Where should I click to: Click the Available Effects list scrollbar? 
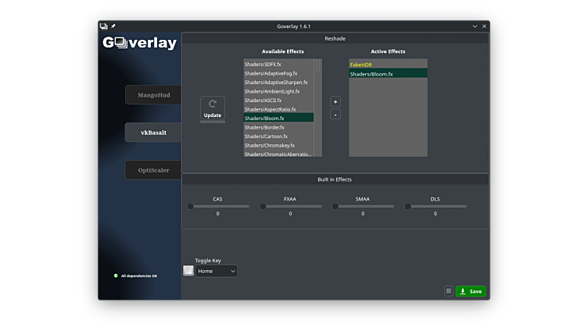click(x=317, y=66)
